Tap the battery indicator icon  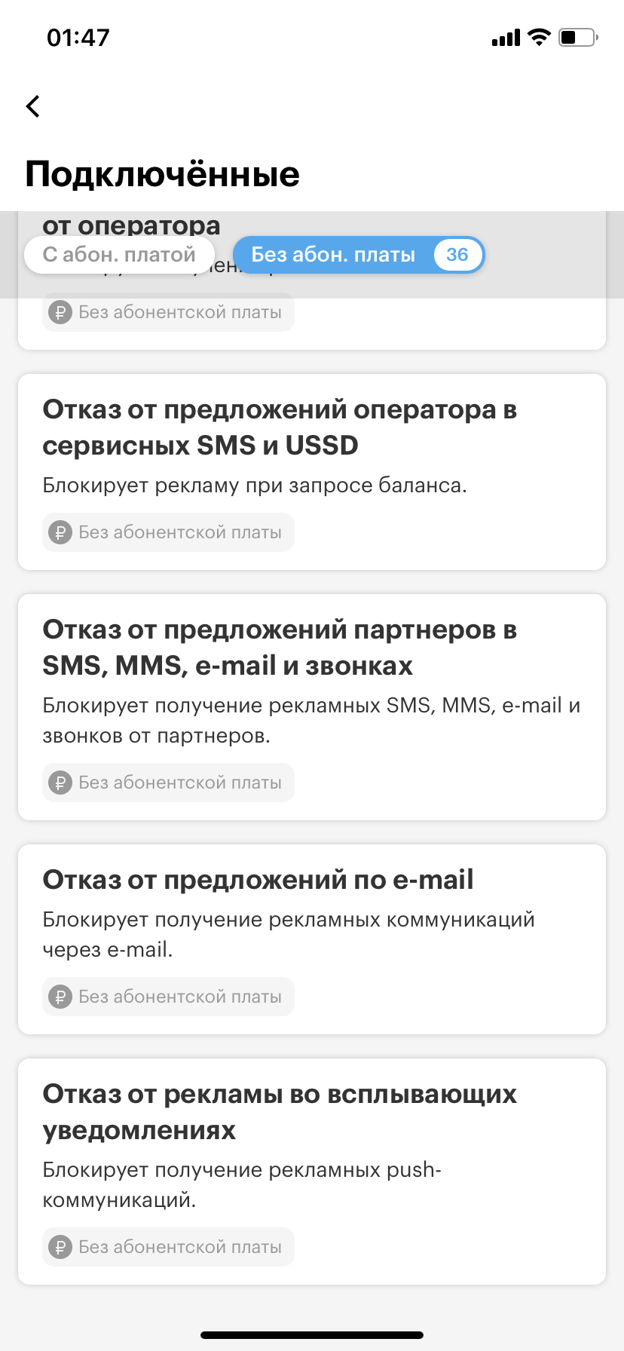(x=578, y=37)
